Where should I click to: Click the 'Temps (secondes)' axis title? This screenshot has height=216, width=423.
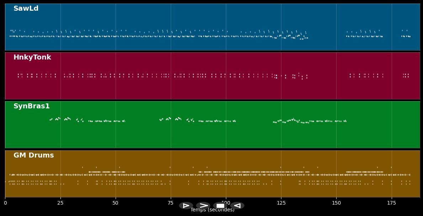tap(212, 210)
